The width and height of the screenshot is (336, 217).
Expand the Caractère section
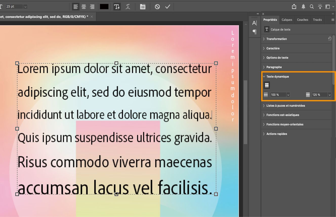[272, 48]
